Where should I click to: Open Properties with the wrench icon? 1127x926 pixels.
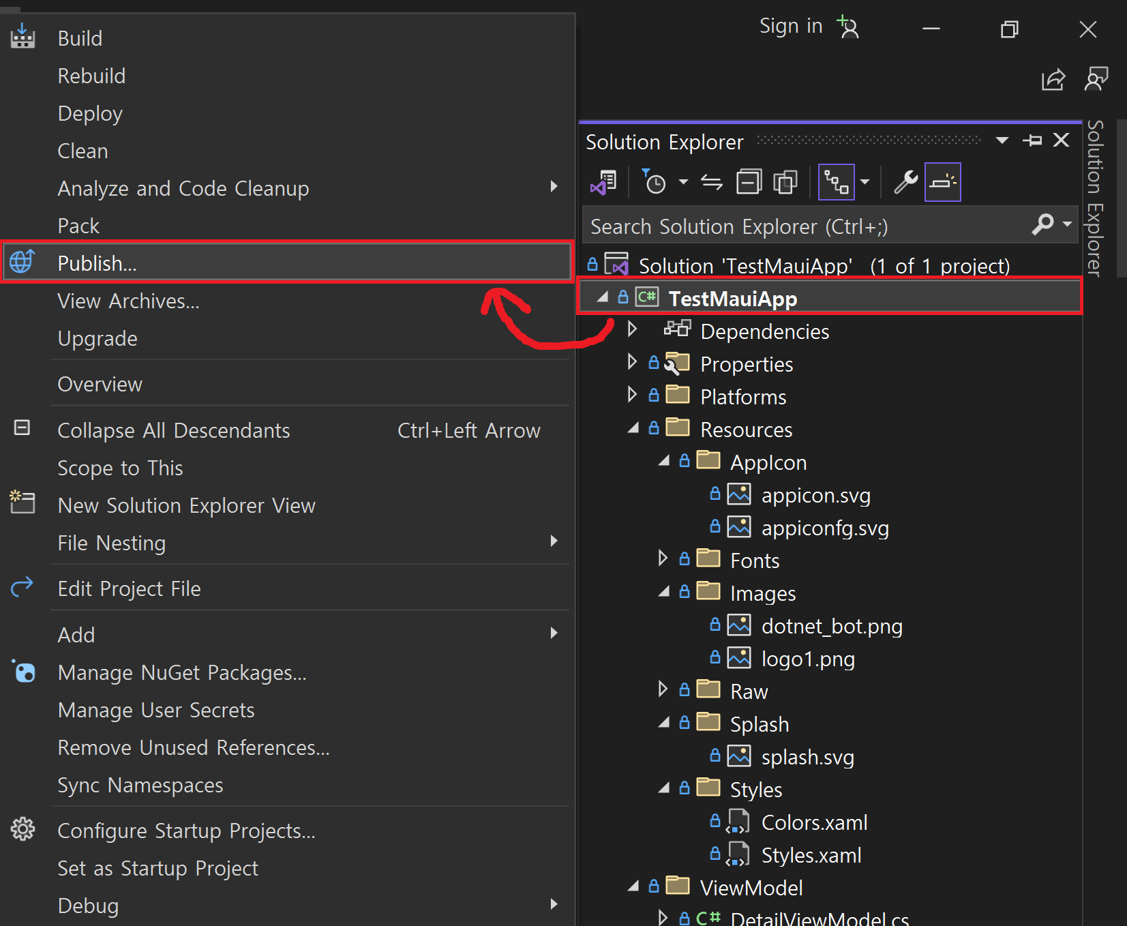coord(905,183)
